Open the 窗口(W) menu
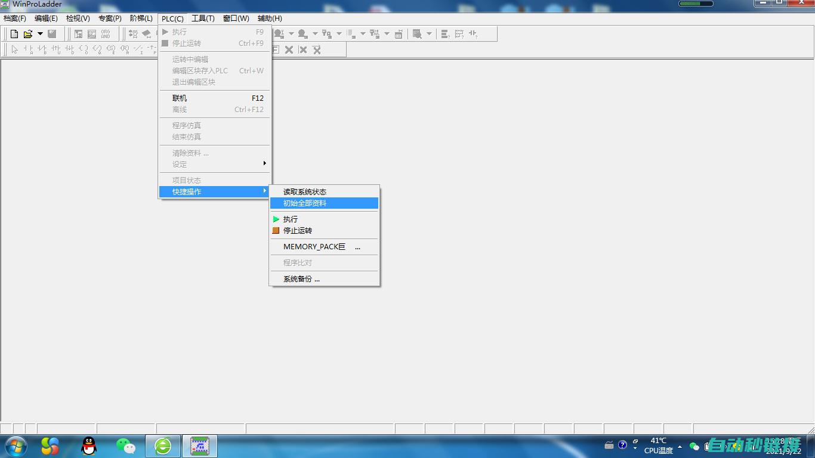The width and height of the screenshot is (815, 458). pyautogui.click(x=236, y=18)
